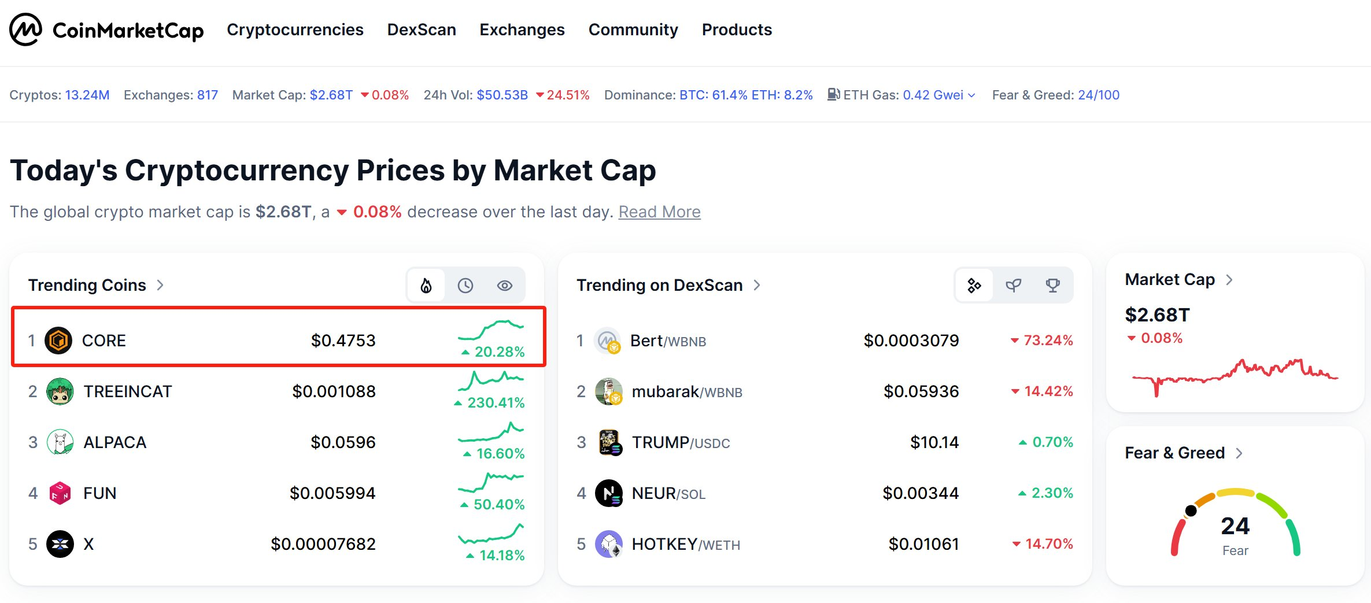
Task: Expand Trending on DexScan chevron
Action: click(x=757, y=285)
